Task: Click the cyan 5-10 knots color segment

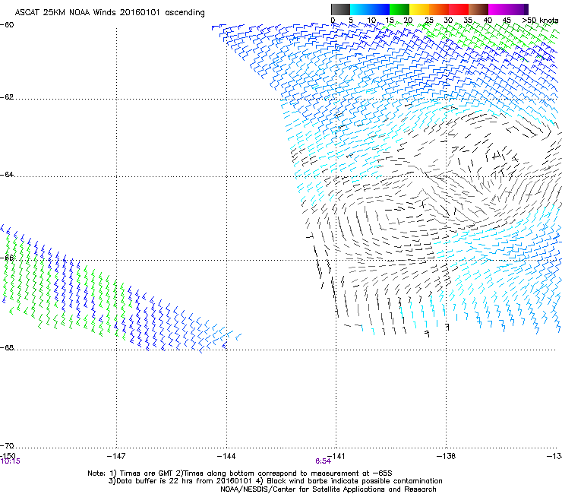Action: pos(360,9)
